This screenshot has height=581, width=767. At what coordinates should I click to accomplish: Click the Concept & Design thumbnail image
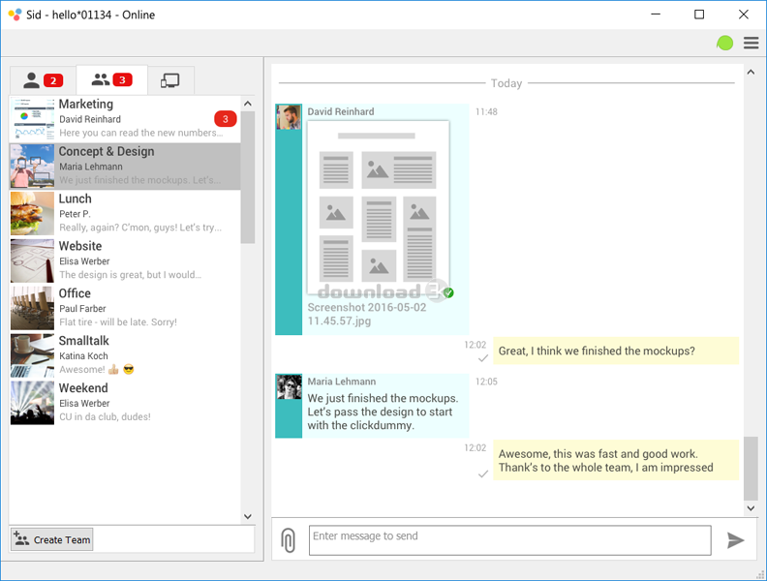click(x=32, y=167)
